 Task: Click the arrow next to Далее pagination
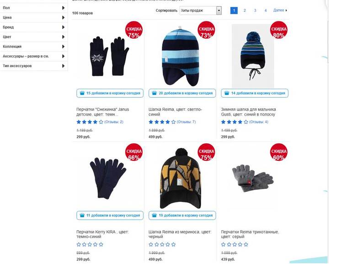click(x=286, y=11)
